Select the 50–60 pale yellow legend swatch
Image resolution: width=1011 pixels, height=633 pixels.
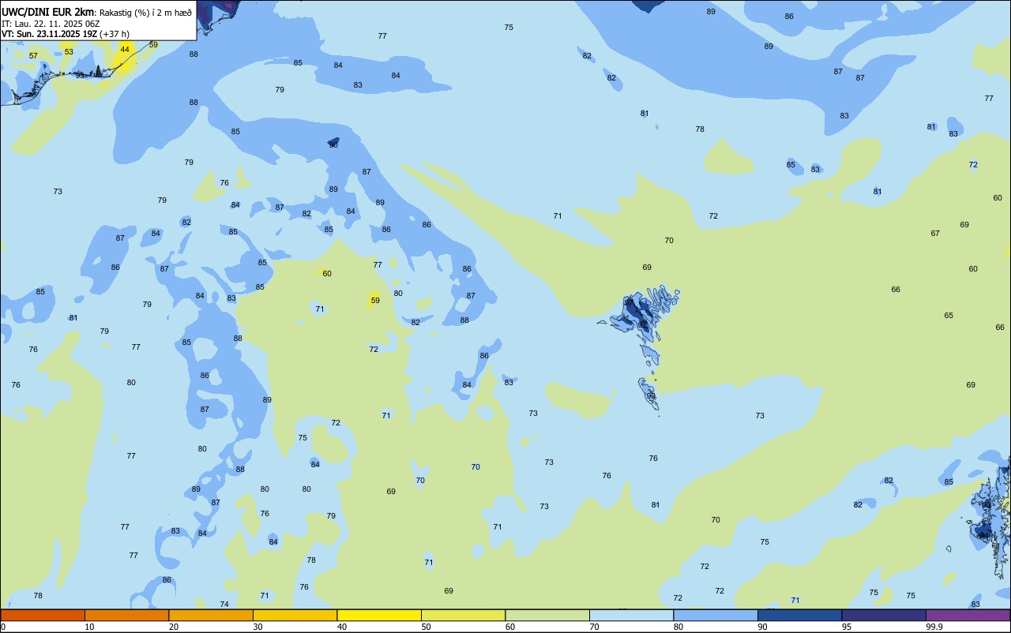coord(463,615)
